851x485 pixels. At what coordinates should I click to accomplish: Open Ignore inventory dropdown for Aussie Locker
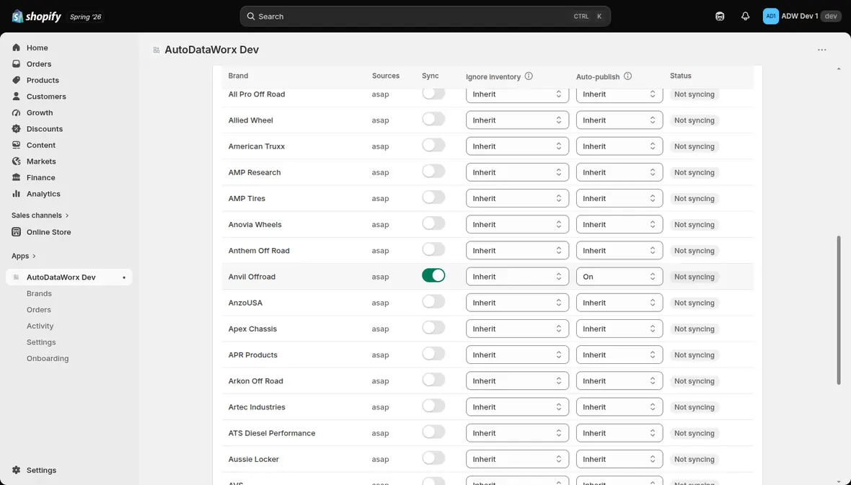point(517,459)
